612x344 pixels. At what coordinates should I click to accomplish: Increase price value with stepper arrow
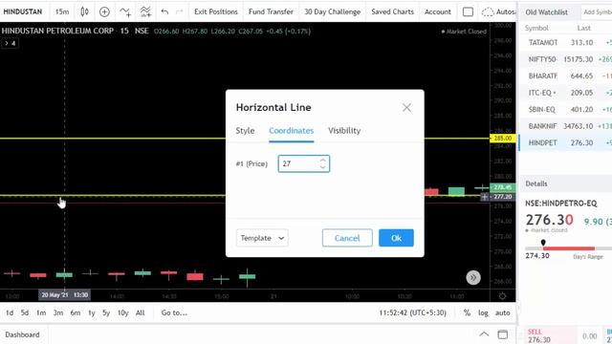click(x=322, y=161)
